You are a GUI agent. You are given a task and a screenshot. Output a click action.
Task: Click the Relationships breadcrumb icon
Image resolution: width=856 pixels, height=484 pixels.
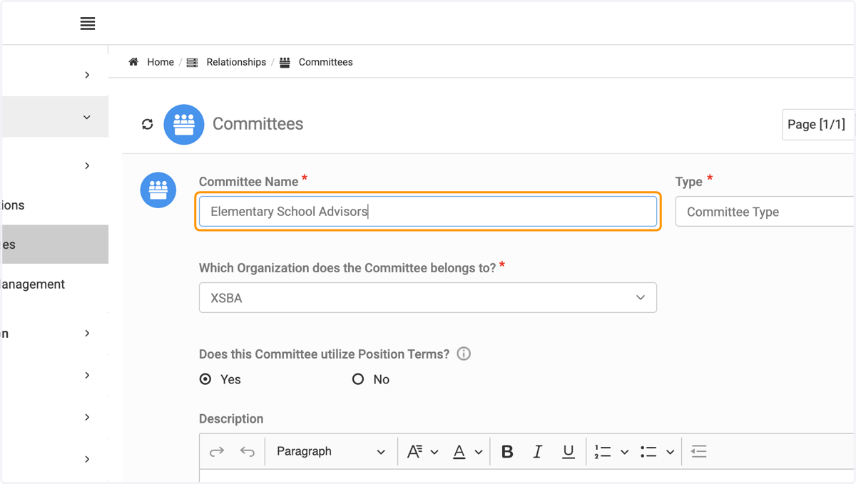tap(192, 63)
